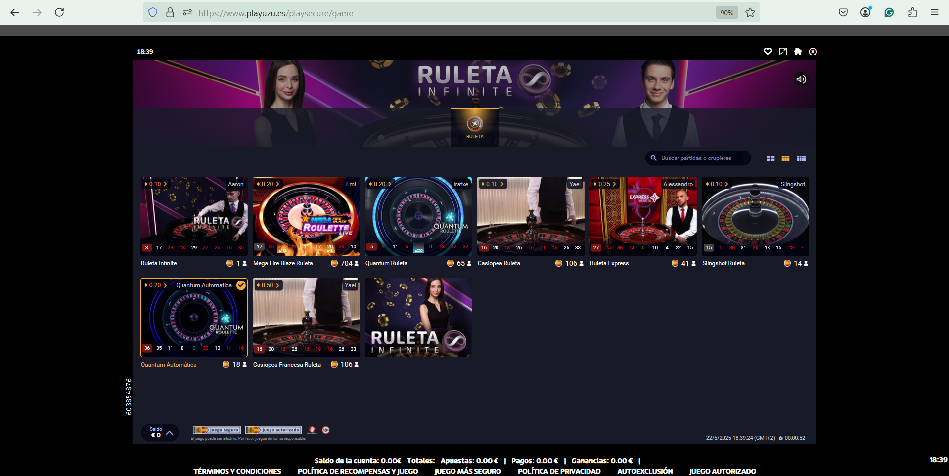
Task: Open site permissions icon in address bar
Action: (x=187, y=13)
